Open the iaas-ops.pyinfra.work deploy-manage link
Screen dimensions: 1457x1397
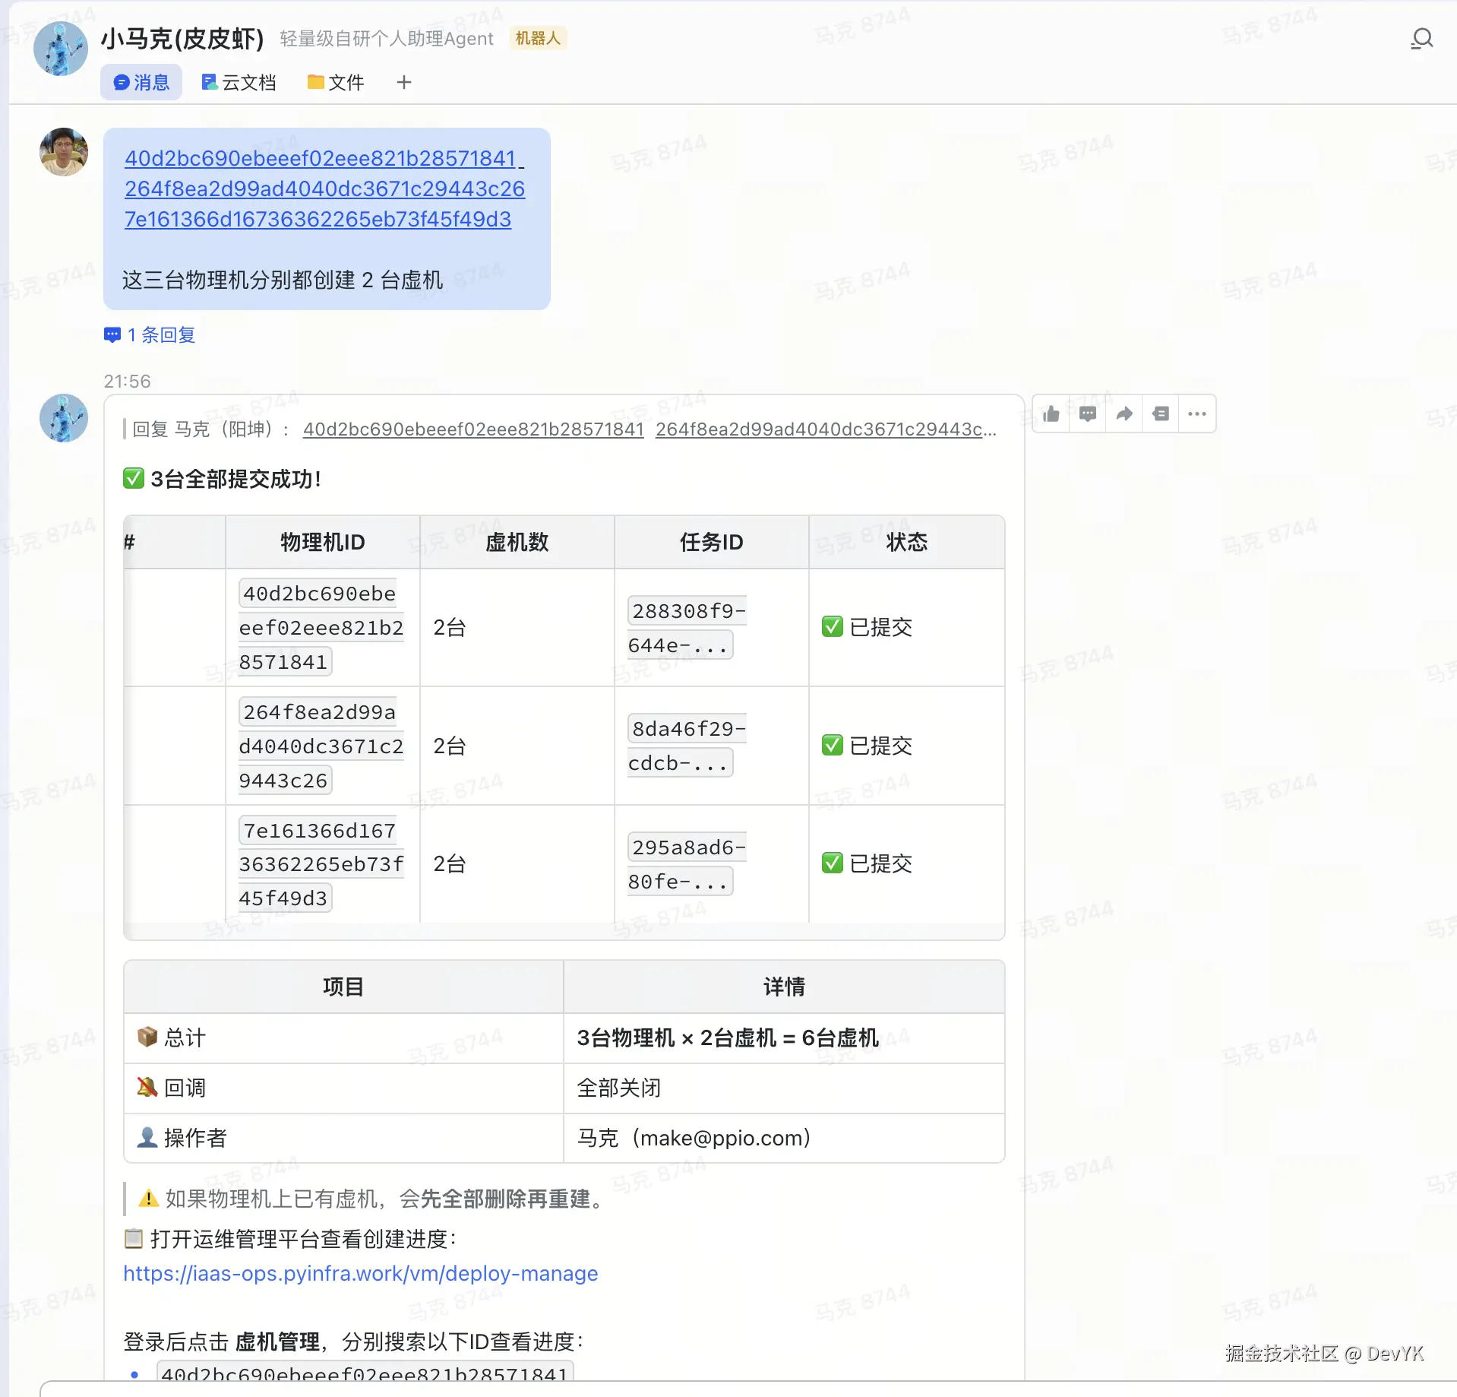click(x=360, y=1273)
